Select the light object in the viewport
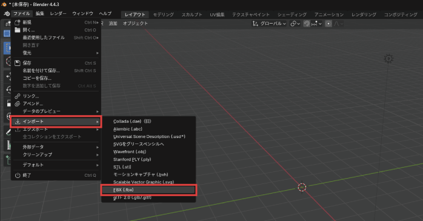This screenshot has height=221, width=423. click(x=388, y=59)
